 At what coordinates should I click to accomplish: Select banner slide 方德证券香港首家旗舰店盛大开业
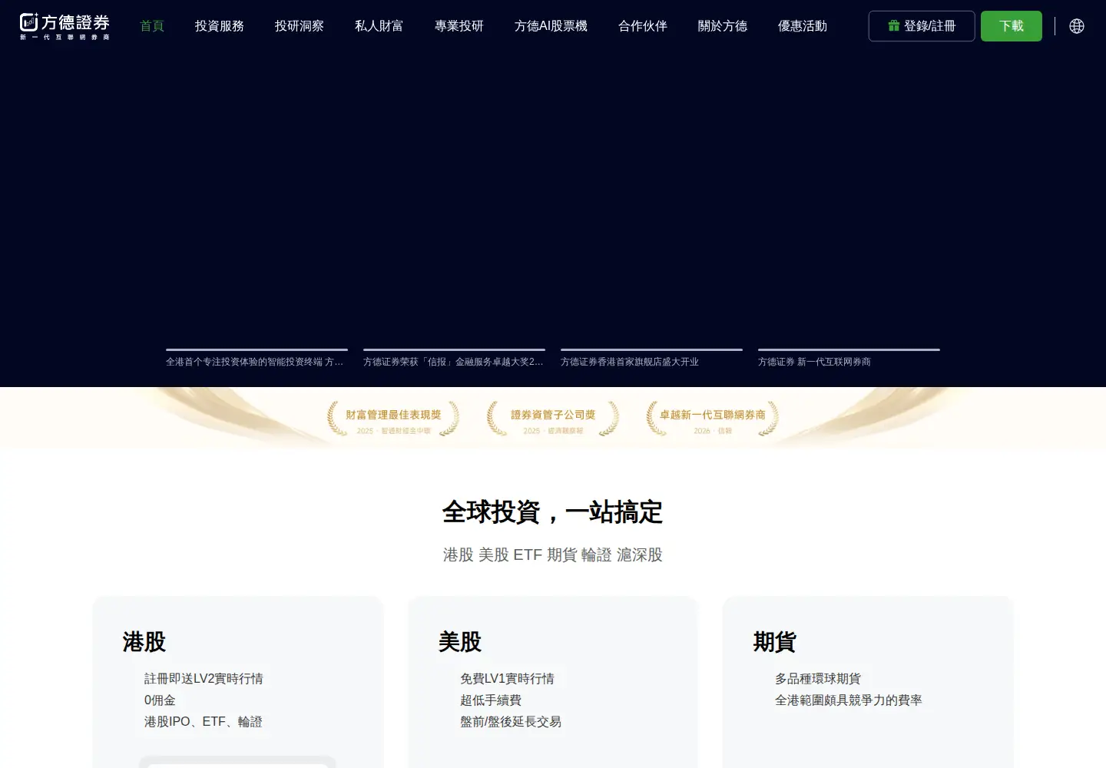(651, 359)
